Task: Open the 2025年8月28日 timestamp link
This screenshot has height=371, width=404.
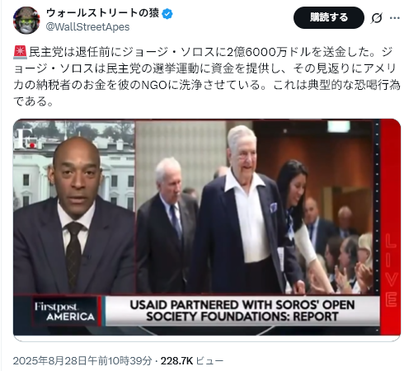Action: coord(82,361)
